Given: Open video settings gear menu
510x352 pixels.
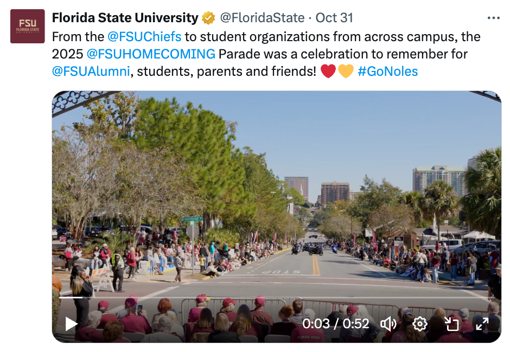Looking at the screenshot, I should [419, 324].
